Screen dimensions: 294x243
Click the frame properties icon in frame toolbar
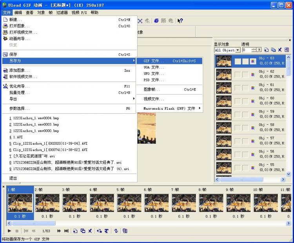point(125,231)
